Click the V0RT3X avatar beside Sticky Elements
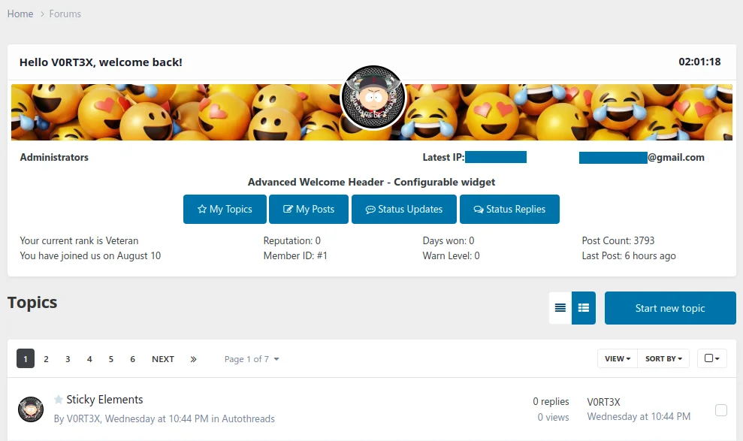 coord(31,409)
